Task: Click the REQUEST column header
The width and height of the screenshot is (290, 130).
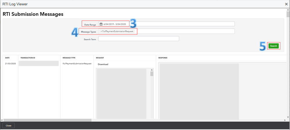Action: (x=100, y=58)
